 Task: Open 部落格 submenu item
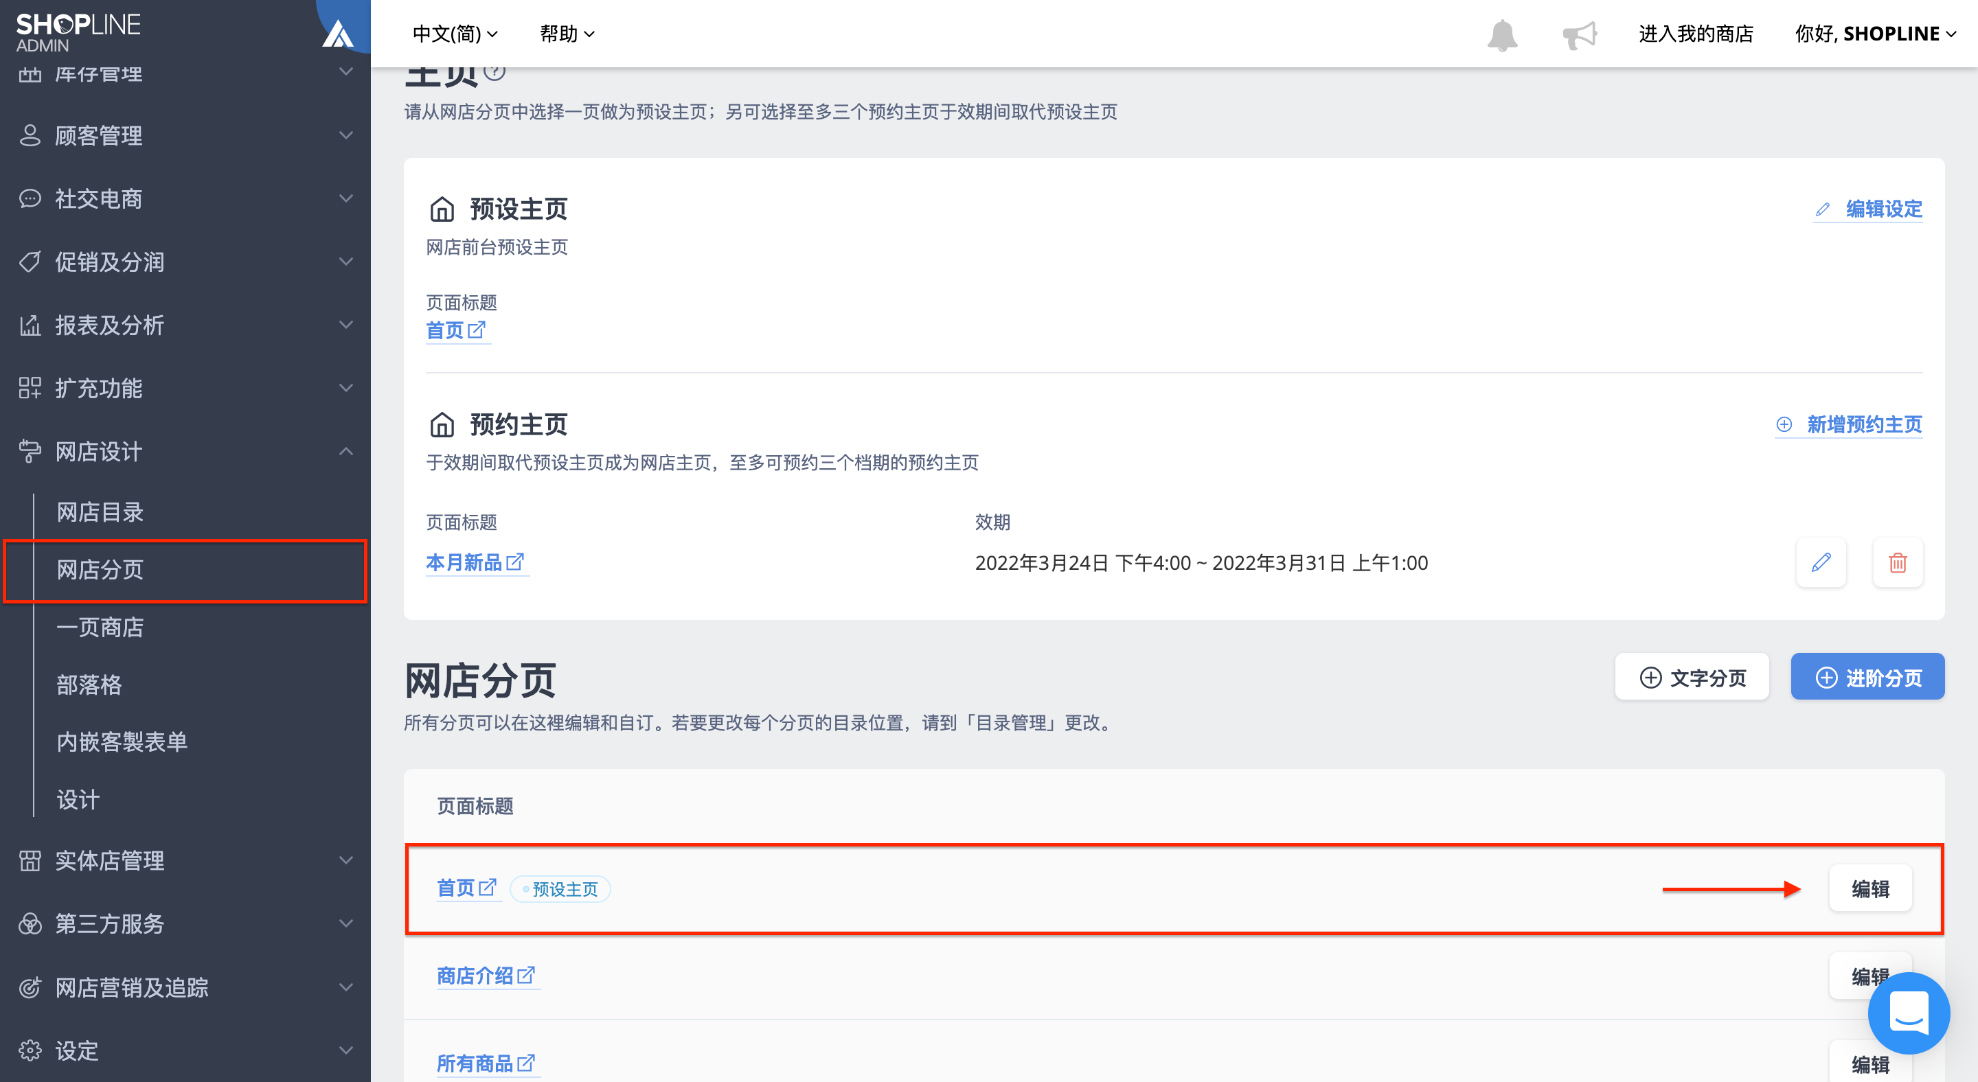[89, 684]
